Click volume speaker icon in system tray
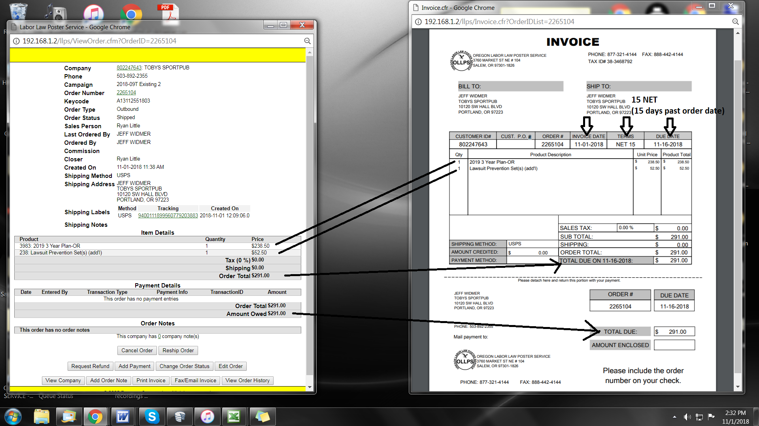The height and width of the screenshot is (426, 759). (687, 417)
